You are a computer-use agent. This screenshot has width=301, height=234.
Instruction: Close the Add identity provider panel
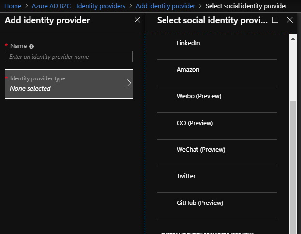137,20
